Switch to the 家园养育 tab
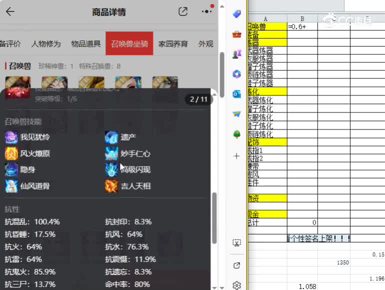 click(173, 43)
